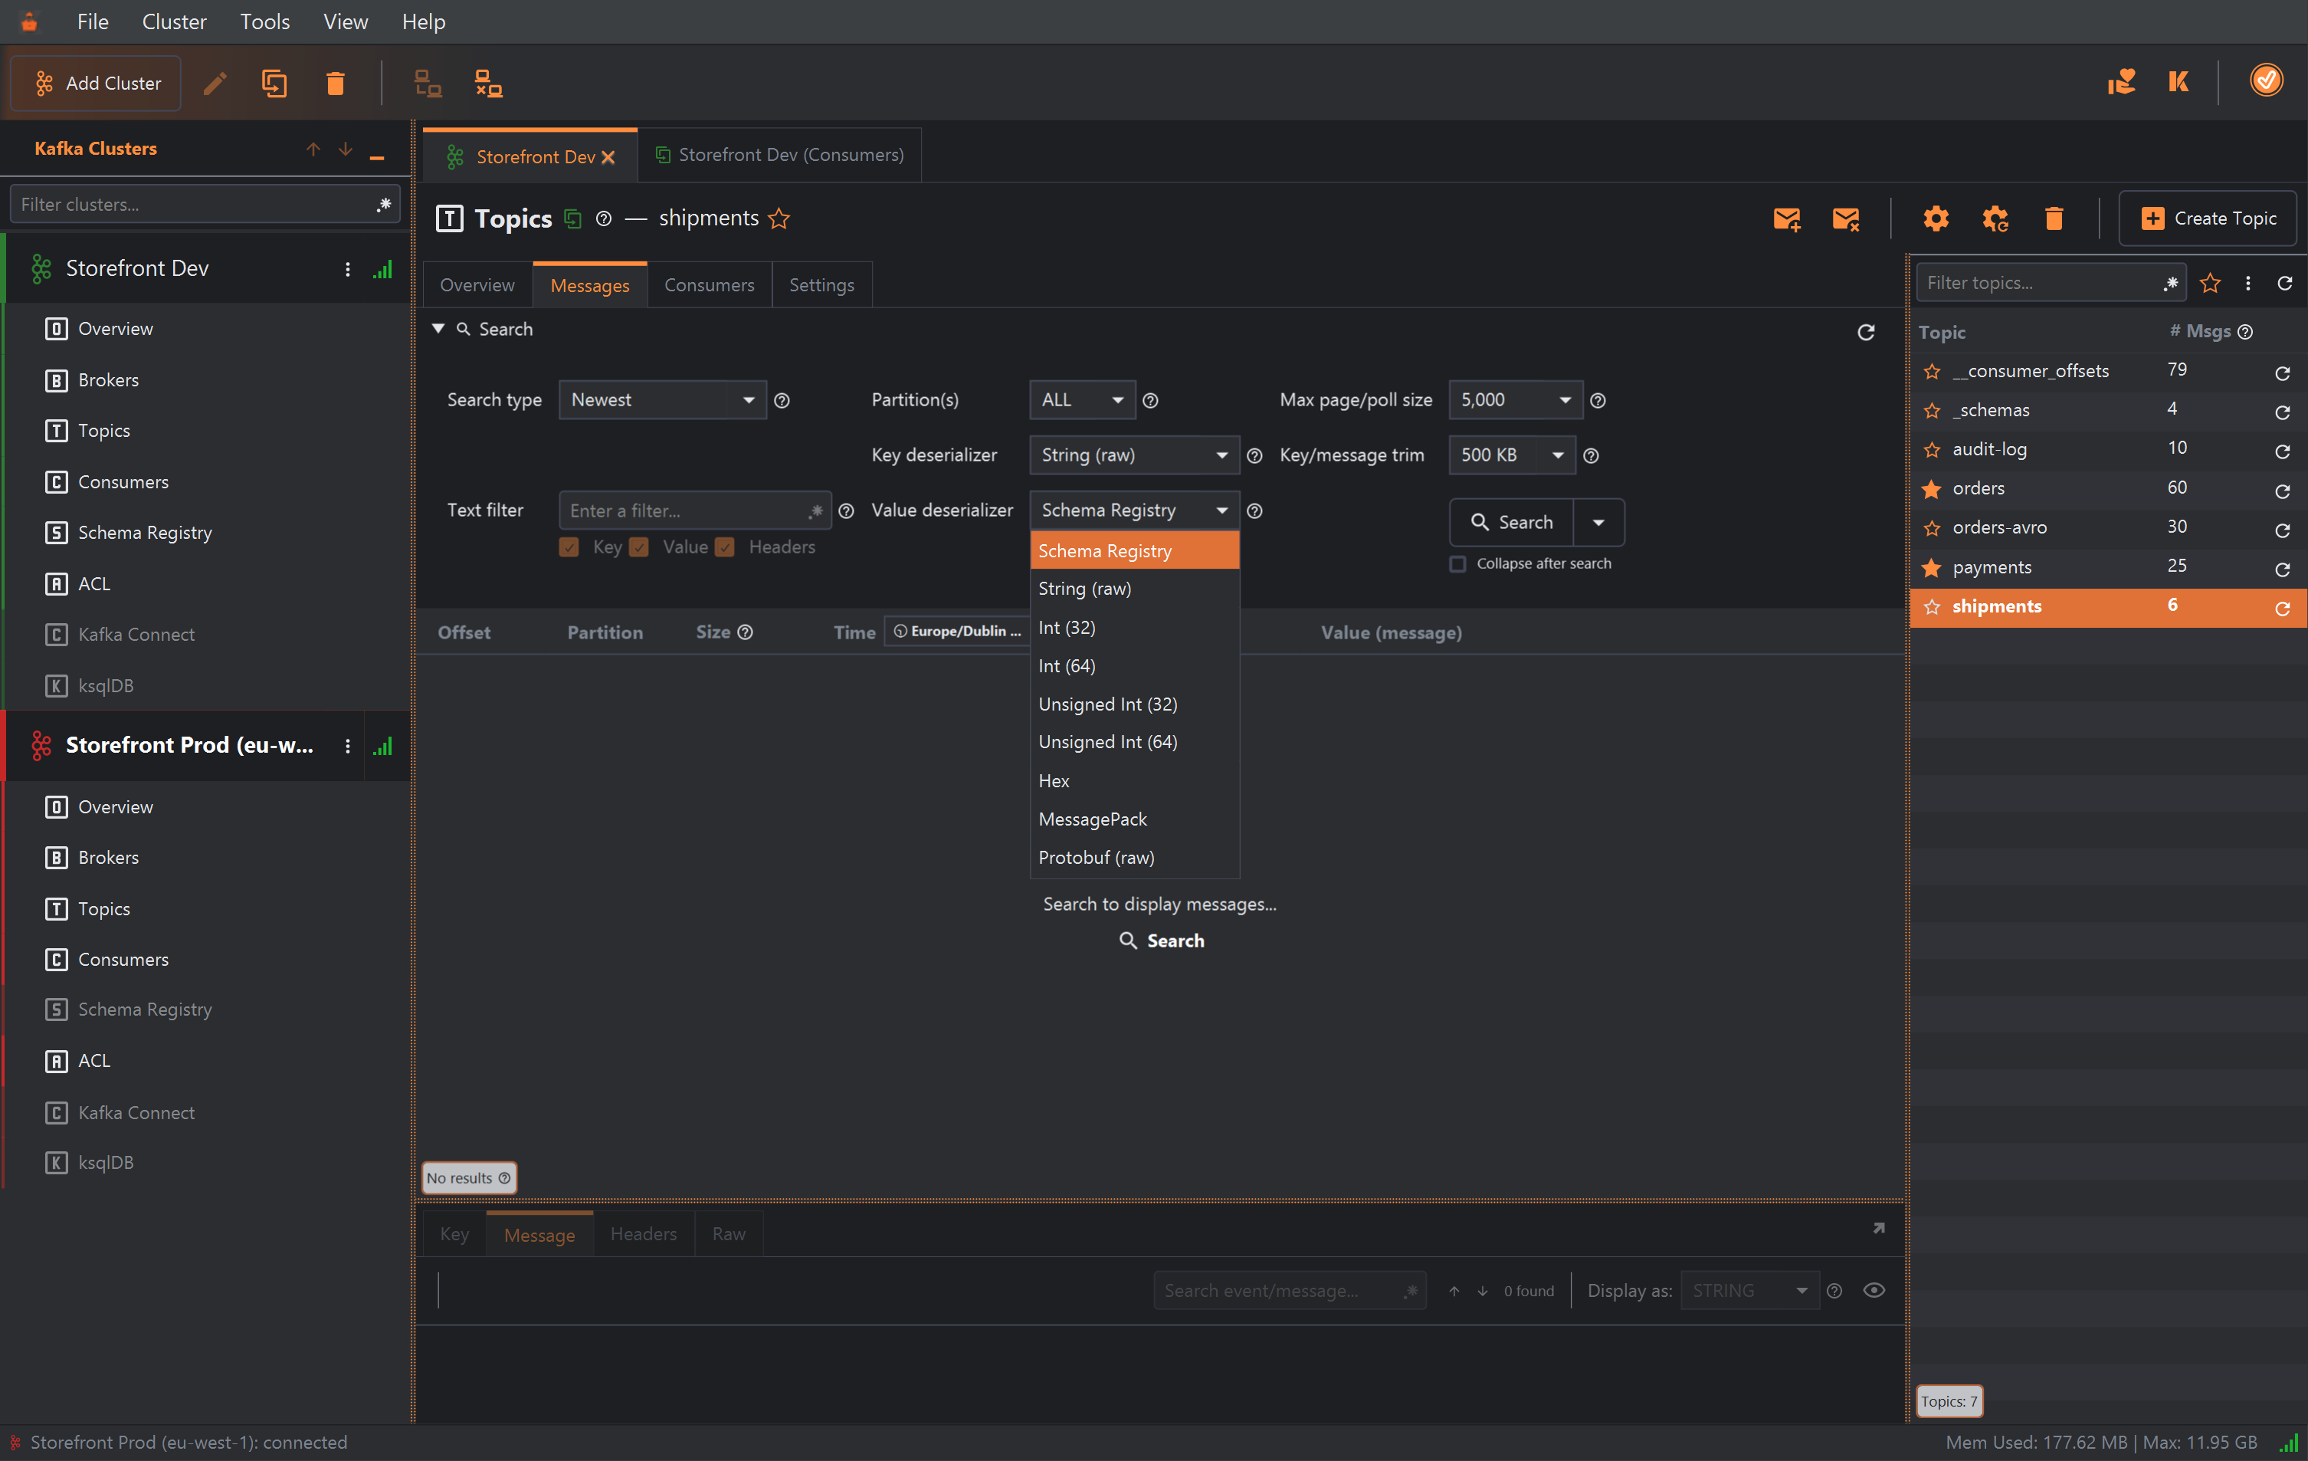Click the Value deserializer combo box
This screenshot has height=1461, width=2308.
click(1134, 510)
